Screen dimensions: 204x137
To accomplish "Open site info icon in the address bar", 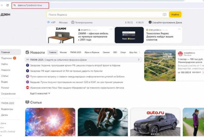I will [14, 5].
